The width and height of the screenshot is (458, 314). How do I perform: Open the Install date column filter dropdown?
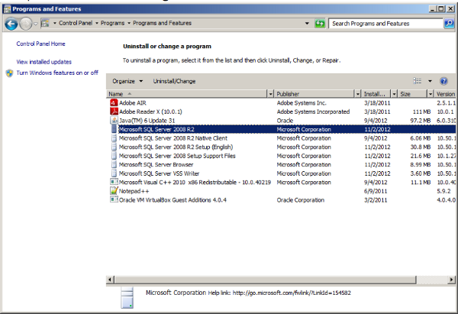click(x=395, y=94)
